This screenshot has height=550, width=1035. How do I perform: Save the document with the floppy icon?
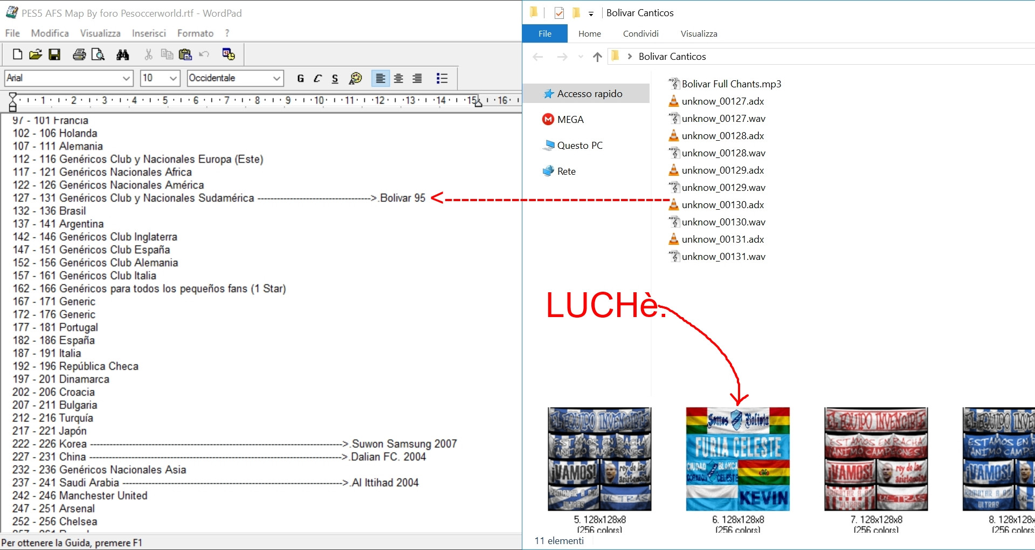click(x=54, y=54)
